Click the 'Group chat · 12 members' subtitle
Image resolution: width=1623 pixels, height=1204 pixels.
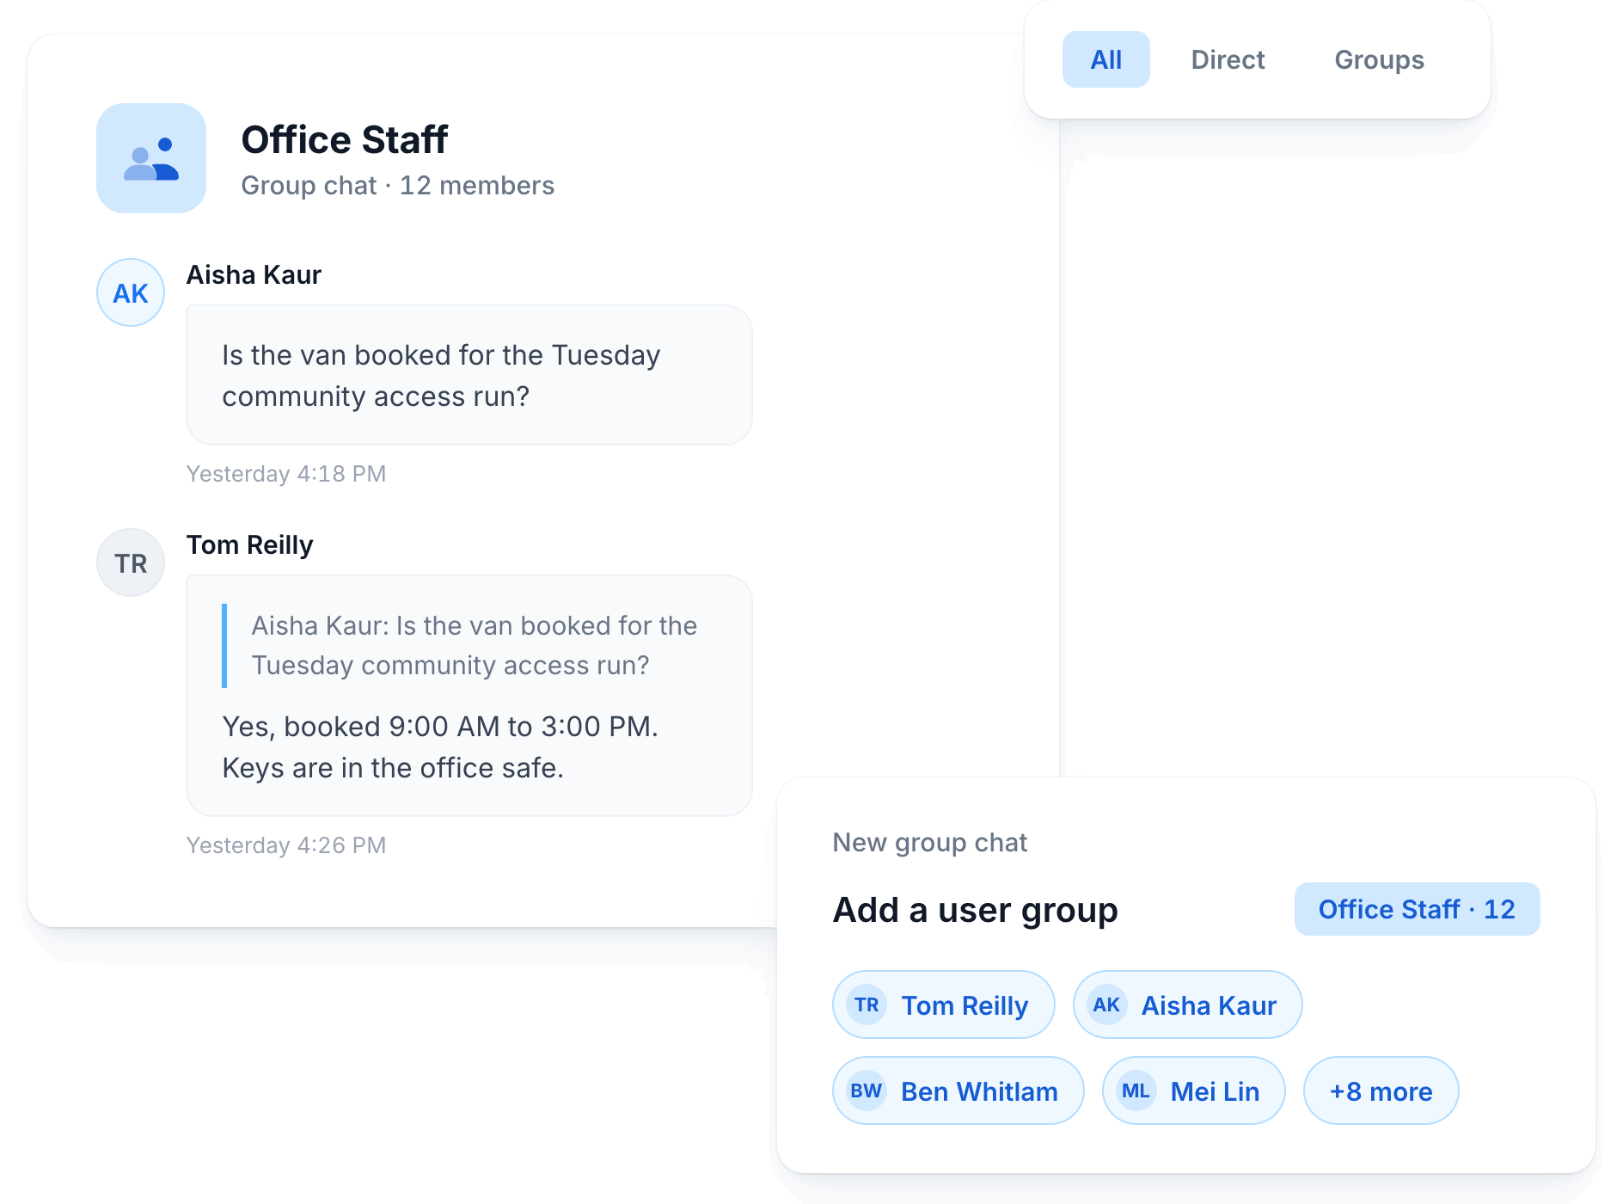tap(397, 186)
